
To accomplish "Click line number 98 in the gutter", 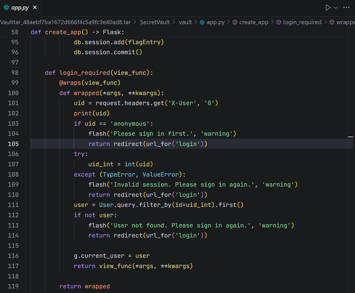I will tap(15, 73).
